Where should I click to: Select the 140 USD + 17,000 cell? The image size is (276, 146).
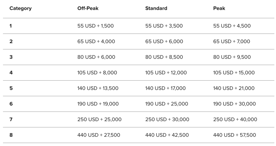(165, 88)
